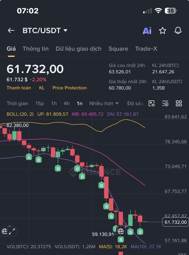Screen dimensions: 189x255
Task: Open the Độ sâu depth view
Action: (135, 103)
